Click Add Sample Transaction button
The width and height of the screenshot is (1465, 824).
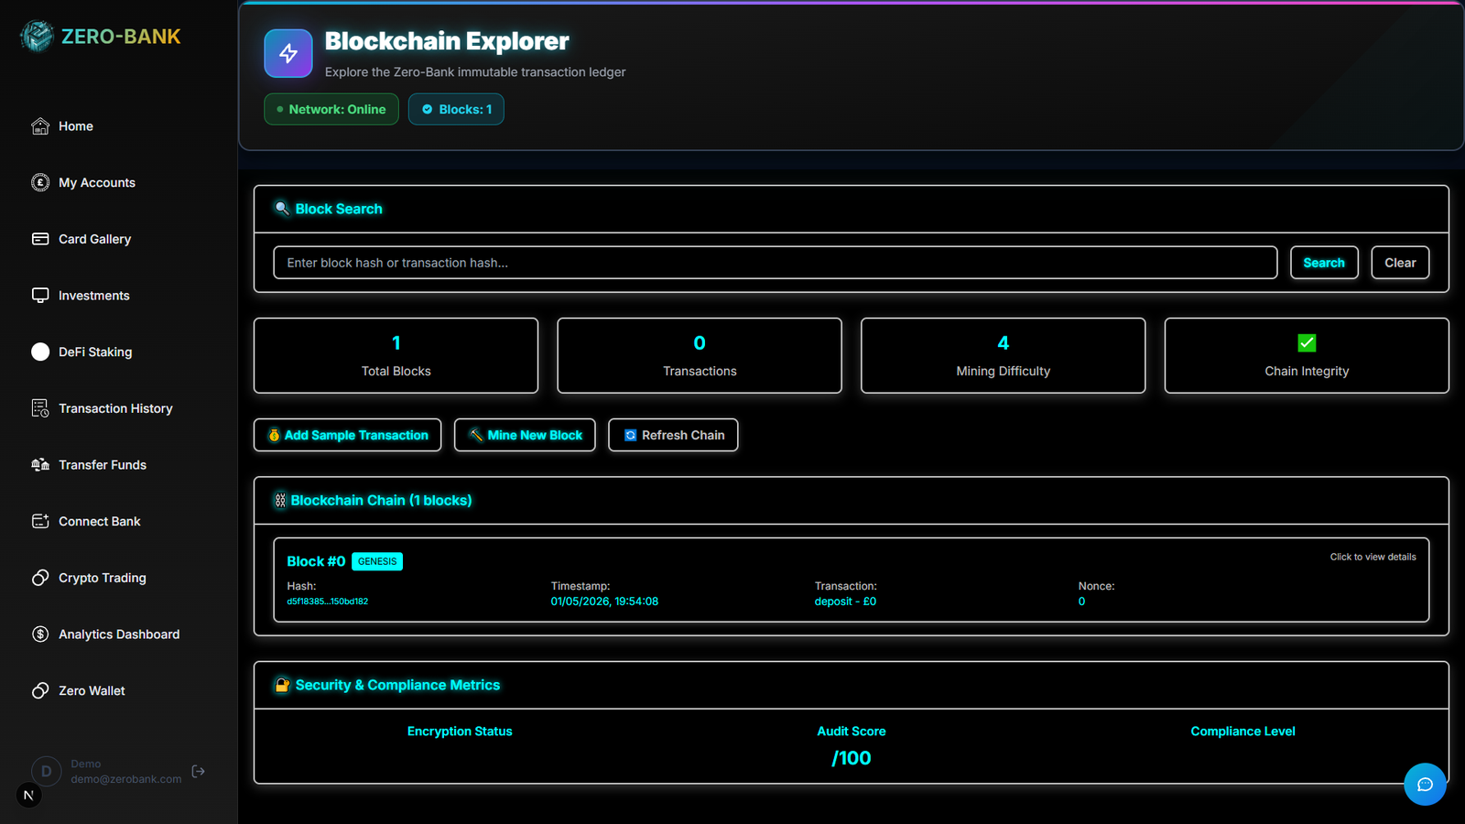coord(348,435)
